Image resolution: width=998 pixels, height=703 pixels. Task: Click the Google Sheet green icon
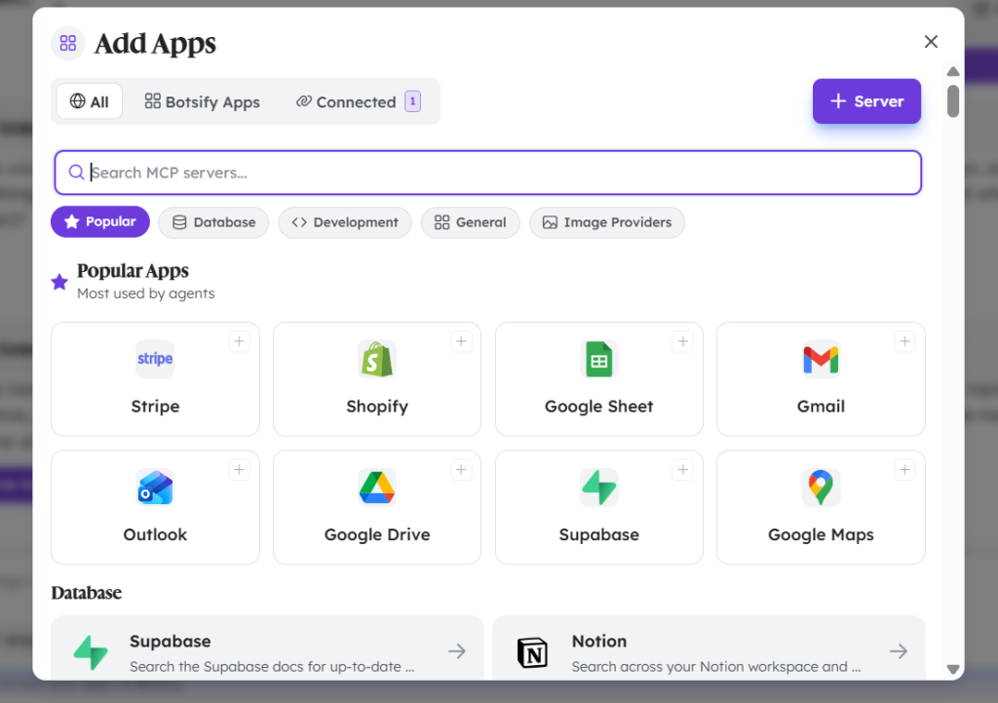pyautogui.click(x=599, y=359)
